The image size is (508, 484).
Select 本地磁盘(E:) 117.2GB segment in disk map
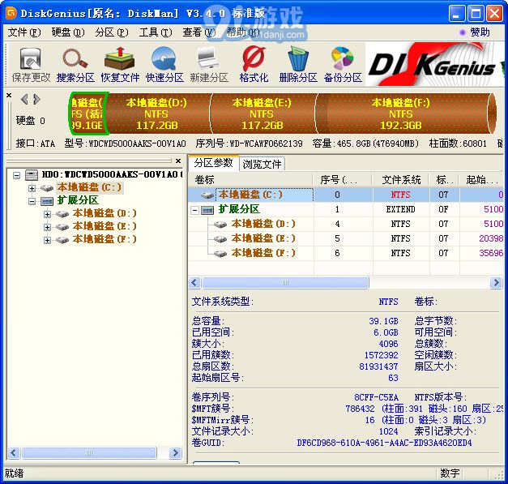(x=262, y=114)
